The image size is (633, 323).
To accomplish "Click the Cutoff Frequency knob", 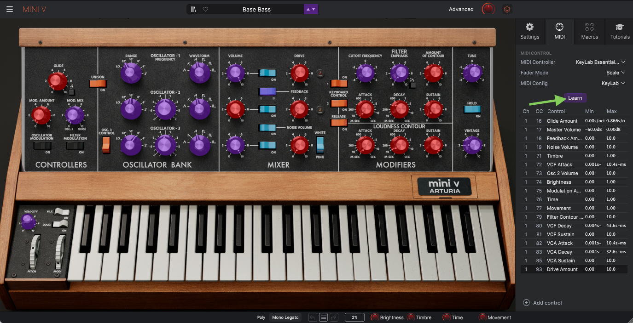I will click(x=366, y=72).
